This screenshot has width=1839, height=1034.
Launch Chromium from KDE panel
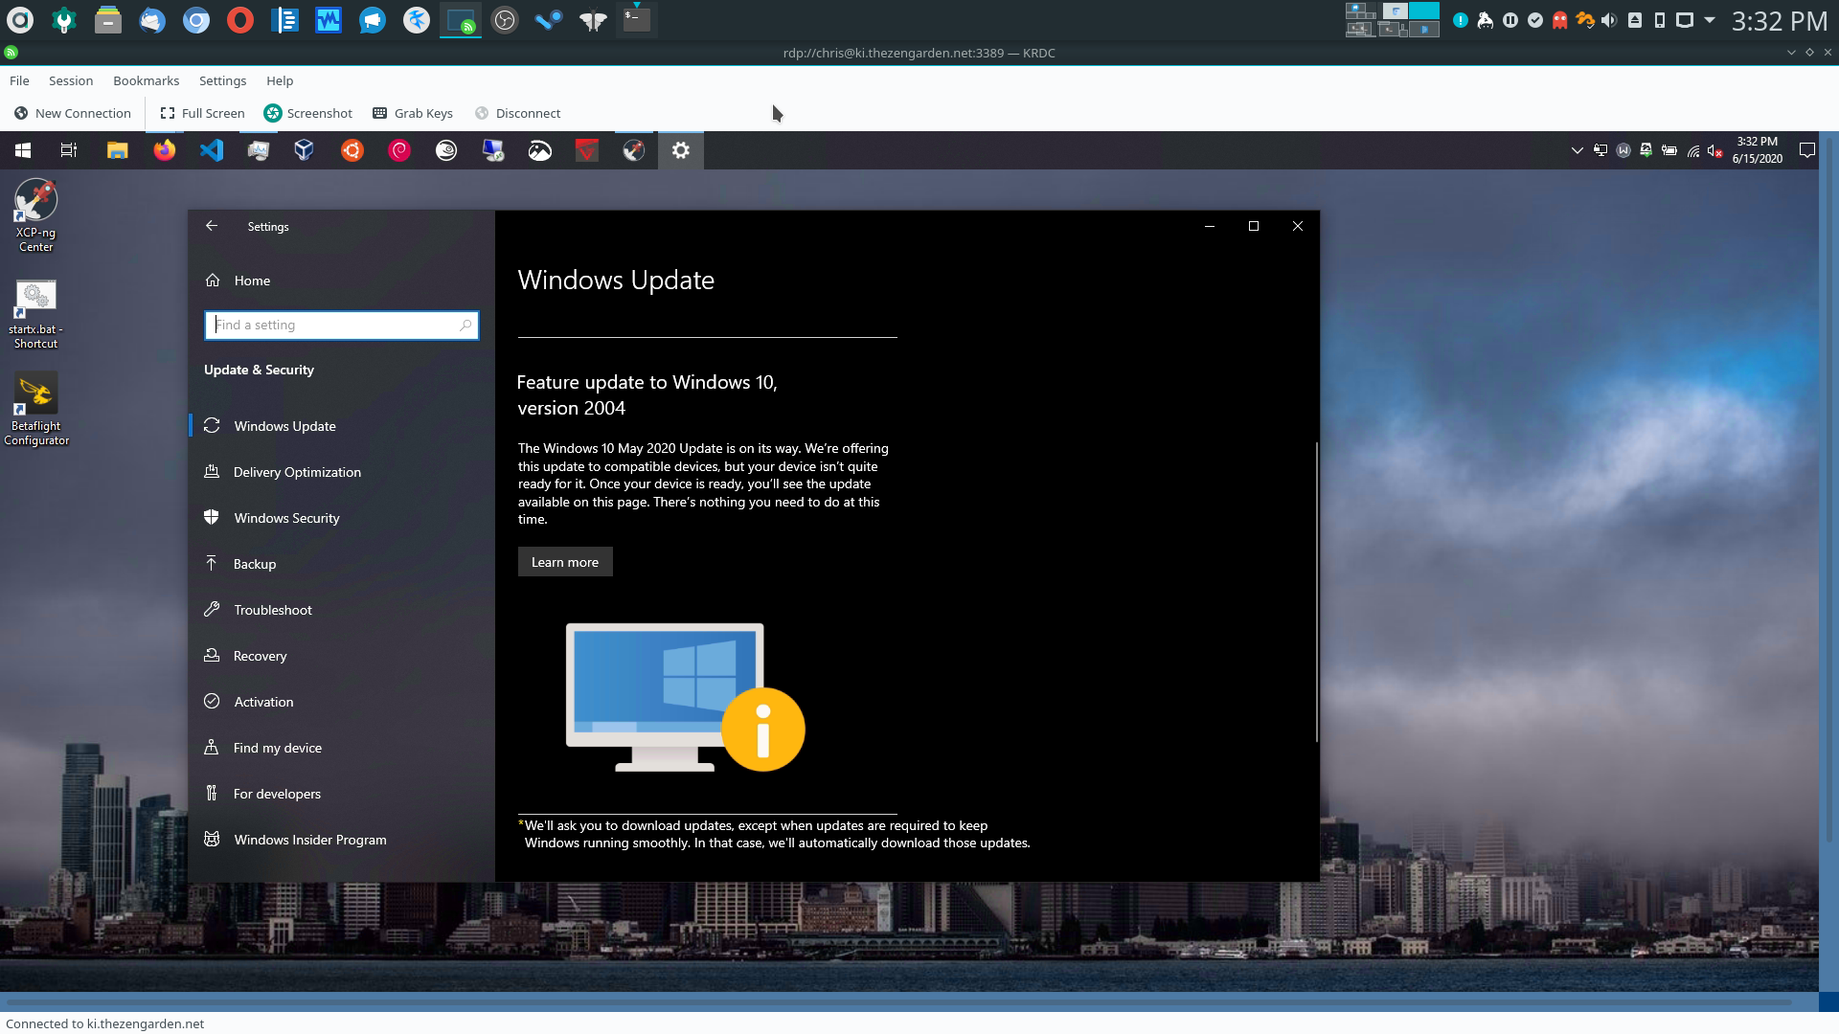coord(196,19)
